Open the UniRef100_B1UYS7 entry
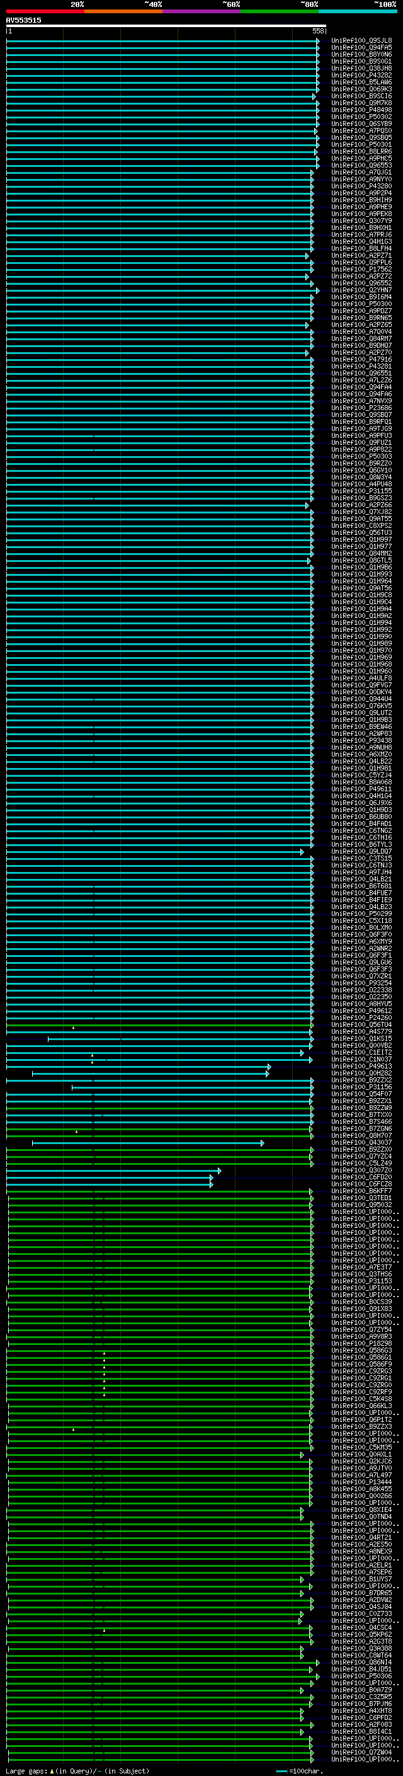This screenshot has height=1776, width=403. click(361, 1579)
